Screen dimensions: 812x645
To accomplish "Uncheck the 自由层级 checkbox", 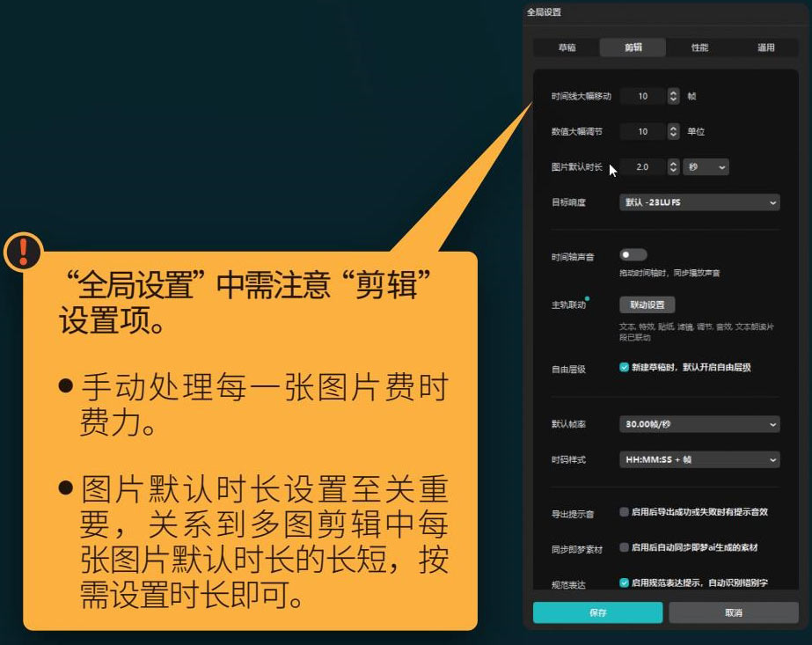I will click(x=624, y=367).
